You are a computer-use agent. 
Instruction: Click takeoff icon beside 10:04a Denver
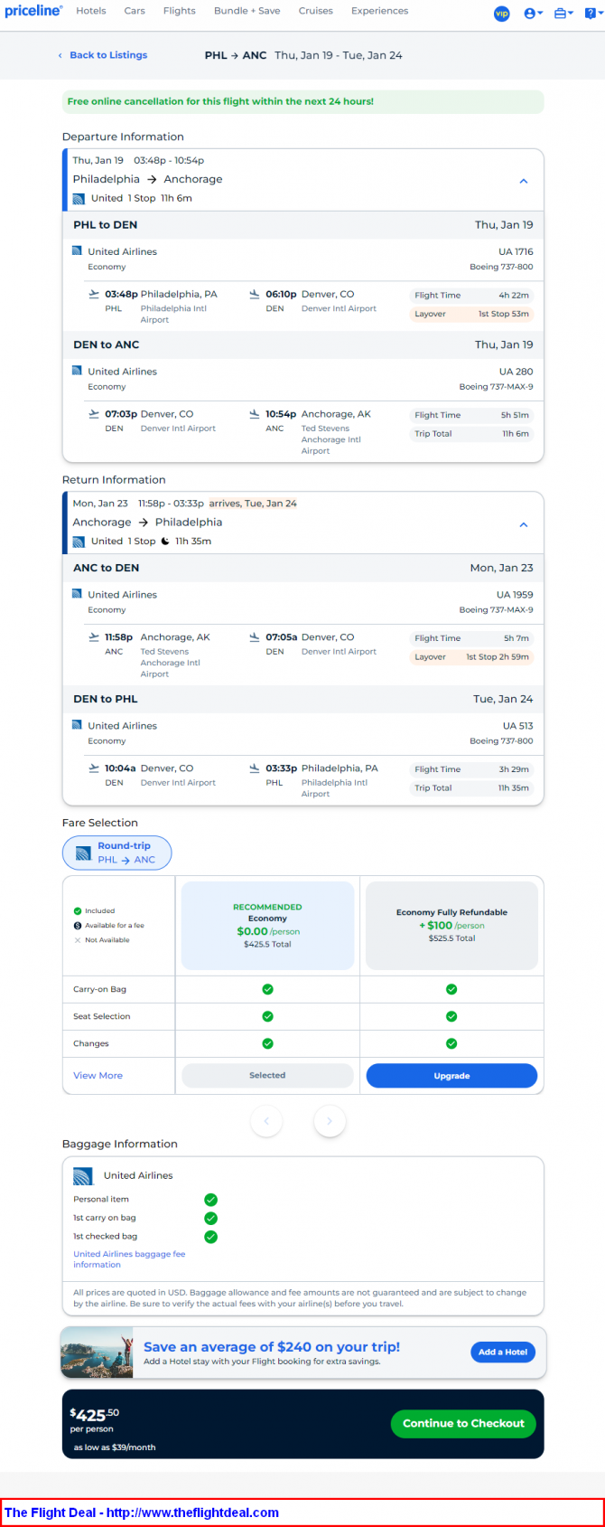tap(94, 768)
